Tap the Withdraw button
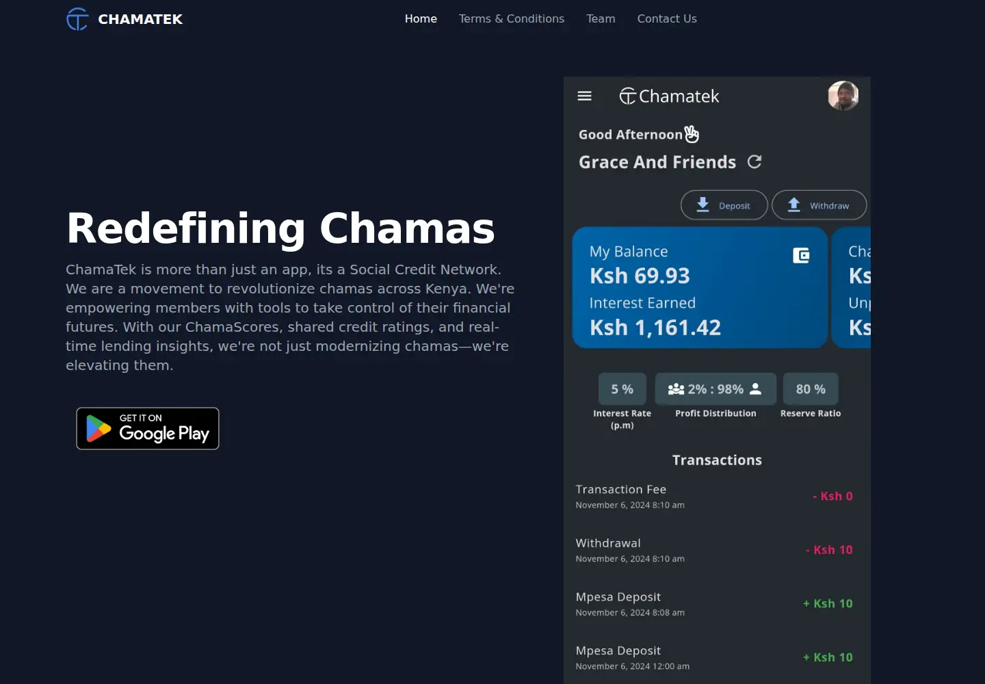This screenshot has width=985, height=684. pos(819,205)
